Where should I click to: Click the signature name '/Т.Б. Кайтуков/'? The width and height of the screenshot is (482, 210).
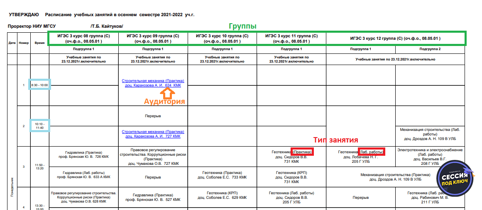pos(107,27)
